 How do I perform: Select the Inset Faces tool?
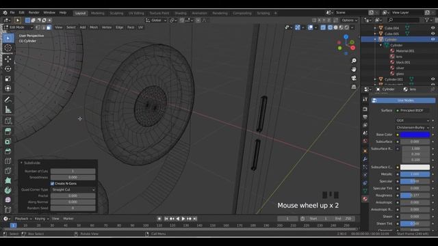pos(8,141)
